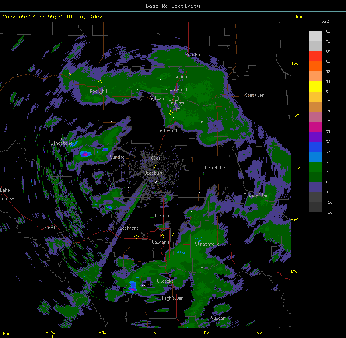This screenshot has height=338, width=346.
Task: Click the Okotoks label
Action: [x=165, y=281]
